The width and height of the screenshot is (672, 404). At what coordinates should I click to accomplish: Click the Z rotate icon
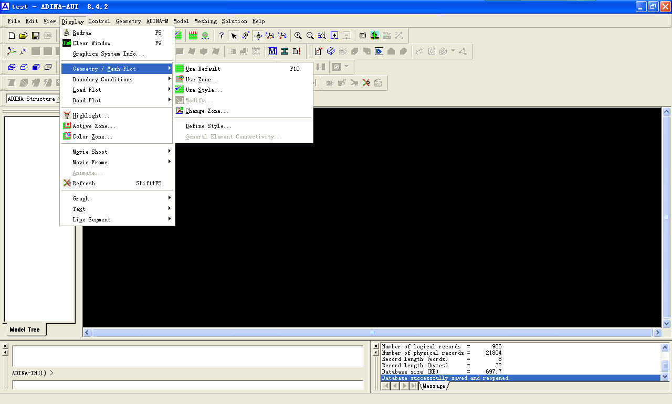(x=282, y=36)
